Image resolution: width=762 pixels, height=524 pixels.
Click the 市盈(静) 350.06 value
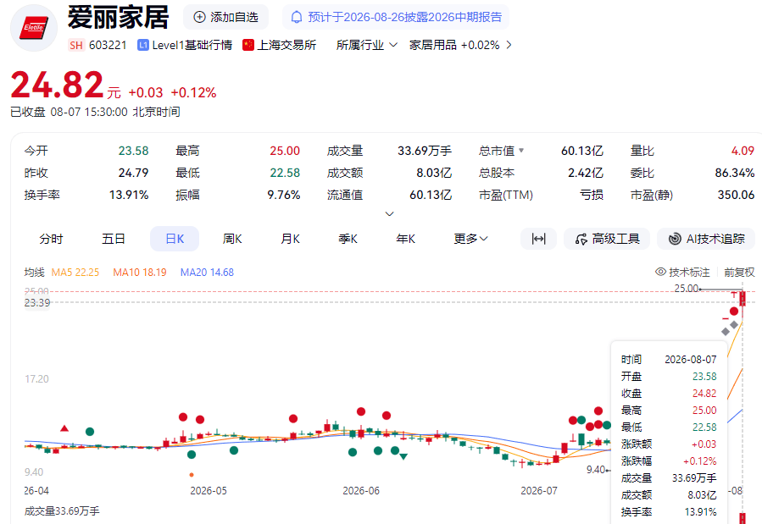tap(736, 195)
